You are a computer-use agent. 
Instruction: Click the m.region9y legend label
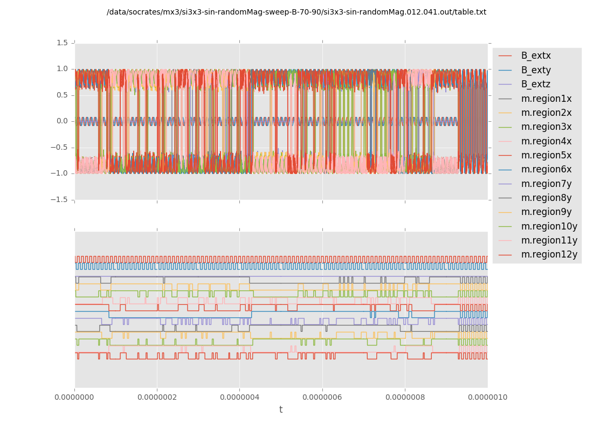click(546, 212)
